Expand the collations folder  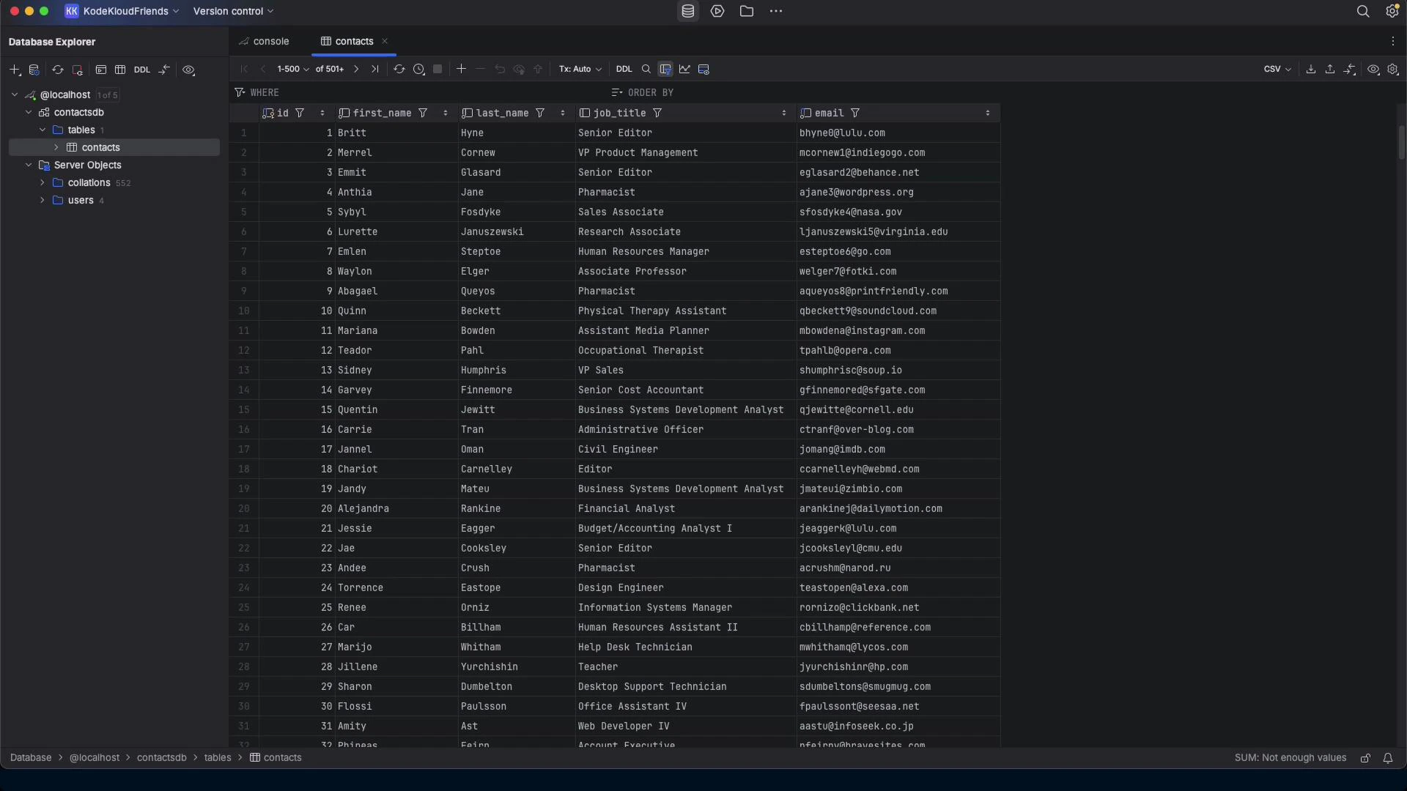pyautogui.click(x=43, y=182)
